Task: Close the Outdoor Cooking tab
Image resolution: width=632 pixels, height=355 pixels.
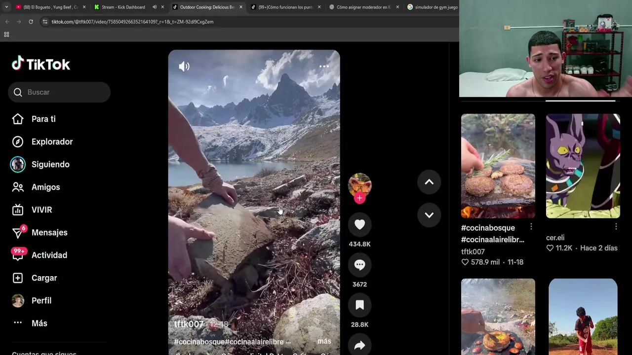Action: coord(241,7)
